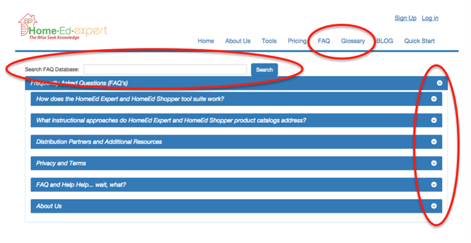471x243 pixels.
Task: Visit the BLOG link
Action: click(384, 41)
